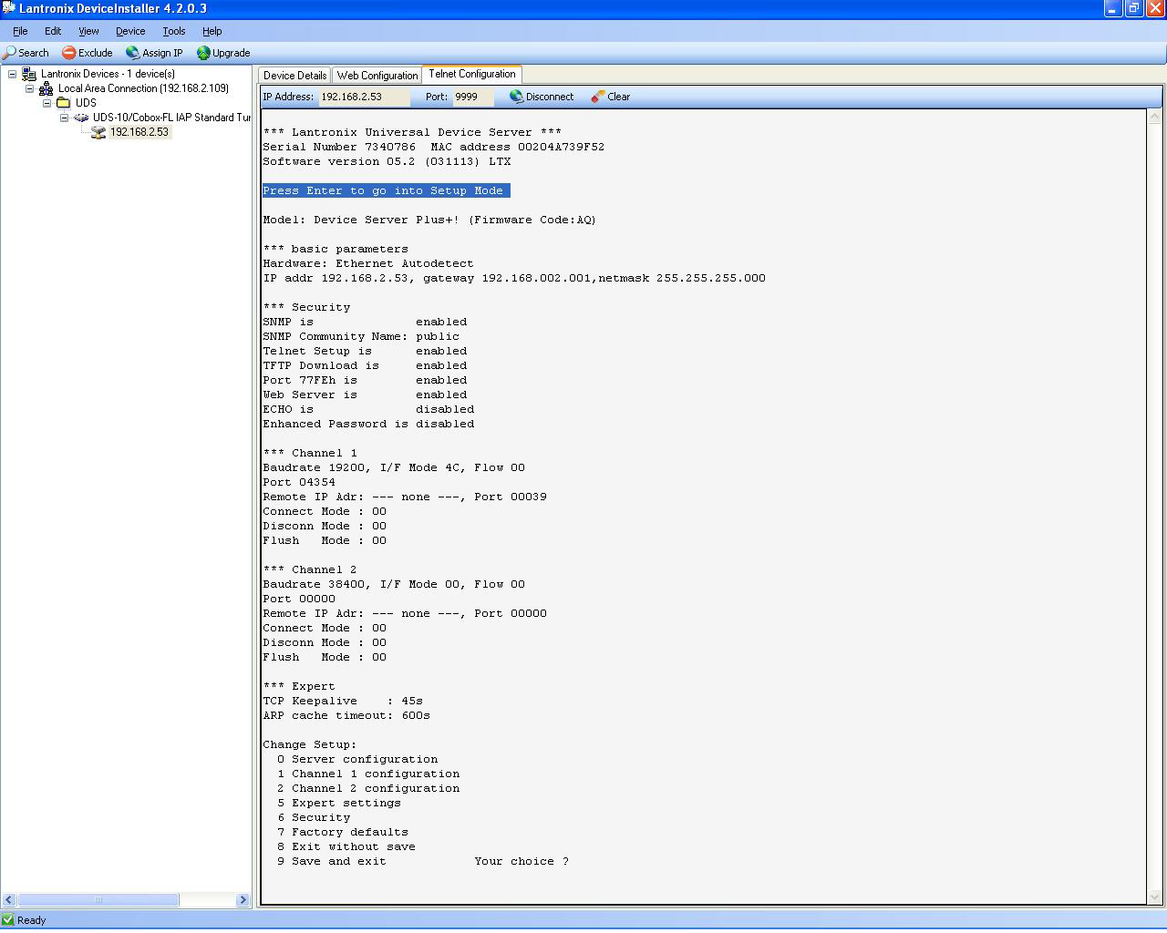This screenshot has height=933, width=1167.
Task: Click the Upgrade toolbar icon
Action: tap(203, 53)
